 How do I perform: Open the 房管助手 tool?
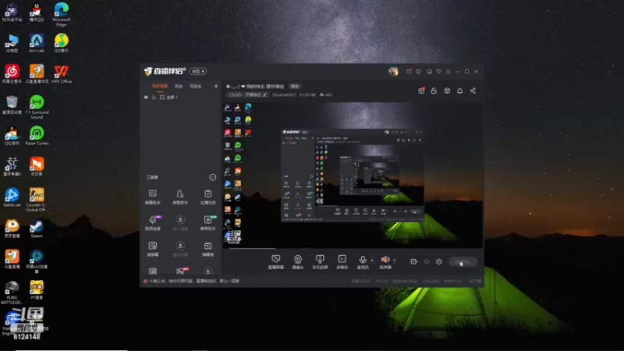(180, 197)
